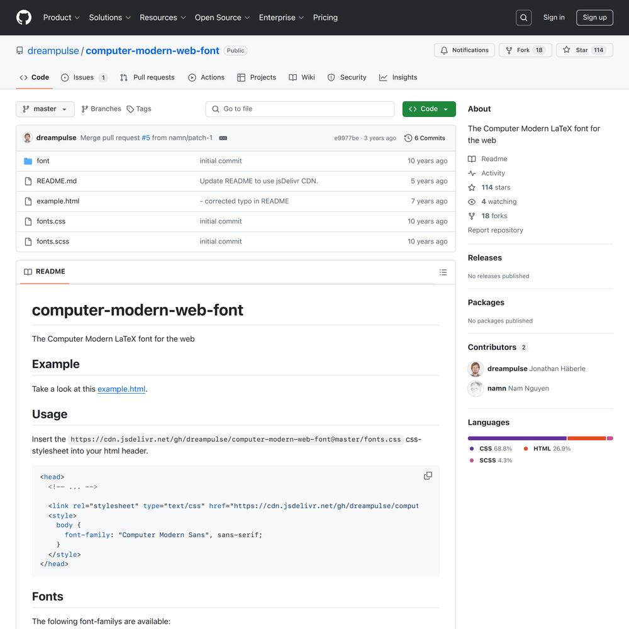Click the CSS 68.8% language entry
Screen dimensions: 629x629
(x=491, y=449)
